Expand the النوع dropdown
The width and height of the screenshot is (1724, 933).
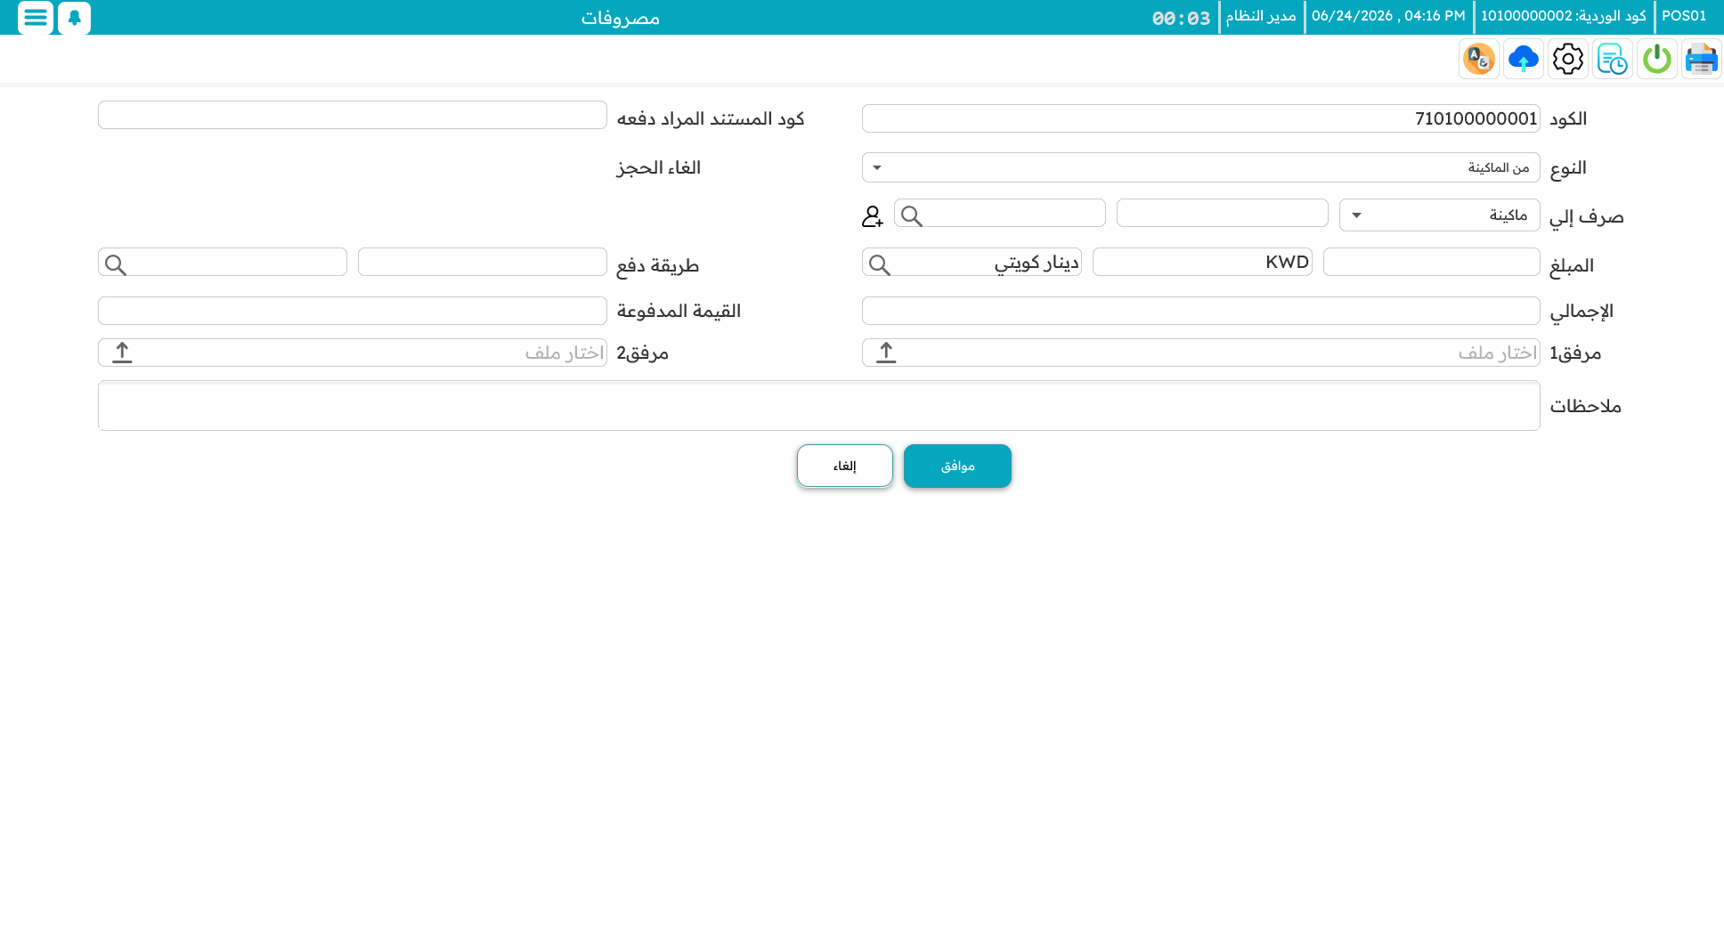(1200, 167)
